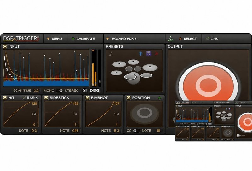This screenshot has width=252, height=171.
Task: Select the top-center cymbal pad
Action: click(133, 62)
